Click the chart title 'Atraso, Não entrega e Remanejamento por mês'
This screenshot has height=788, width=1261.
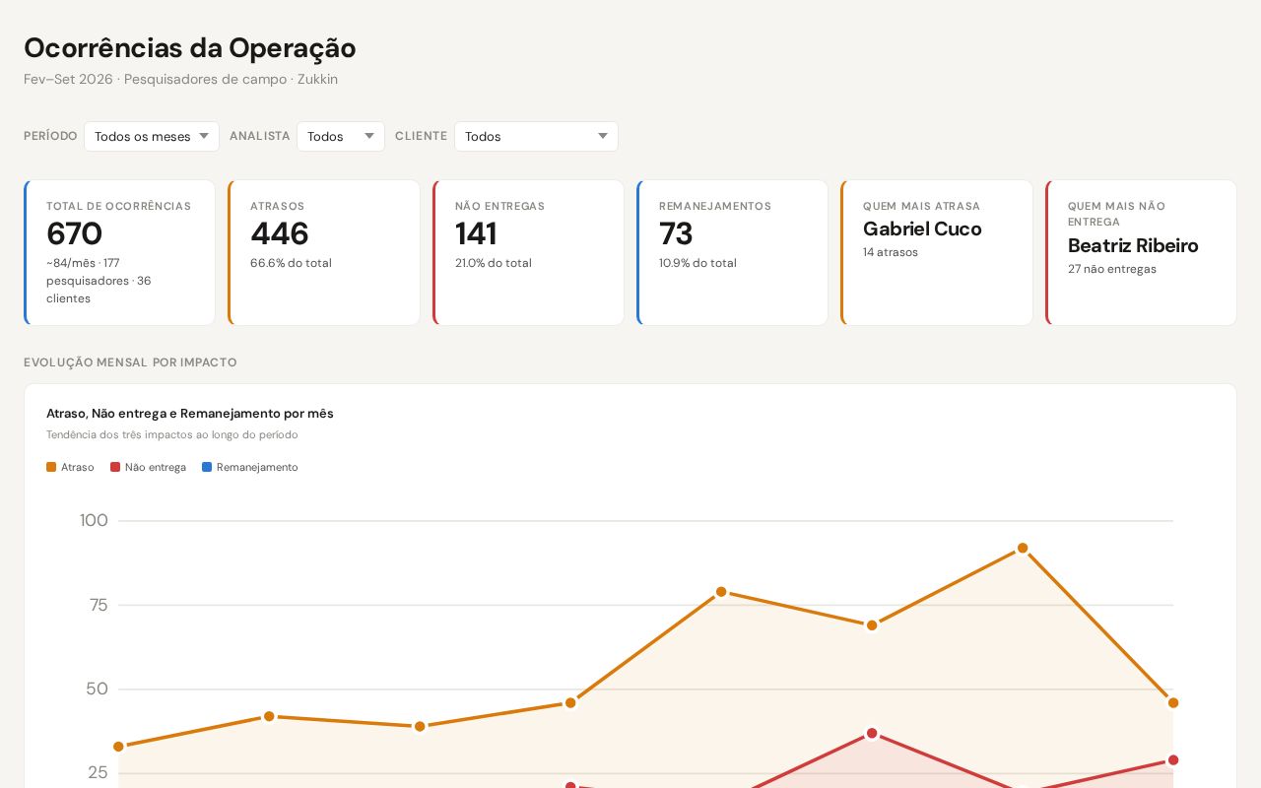click(190, 414)
